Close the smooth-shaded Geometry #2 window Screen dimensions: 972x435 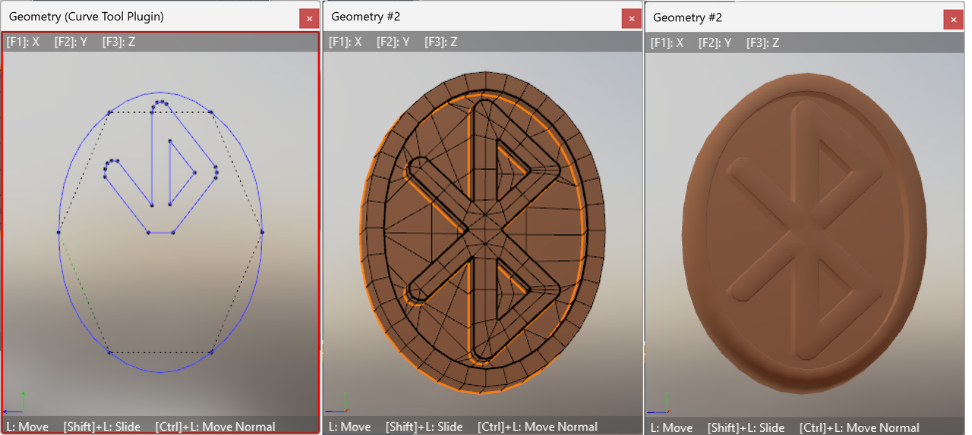click(x=953, y=19)
